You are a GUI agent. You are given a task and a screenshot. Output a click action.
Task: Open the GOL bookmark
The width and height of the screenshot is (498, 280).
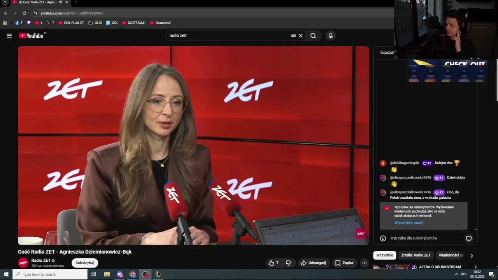click(x=112, y=23)
